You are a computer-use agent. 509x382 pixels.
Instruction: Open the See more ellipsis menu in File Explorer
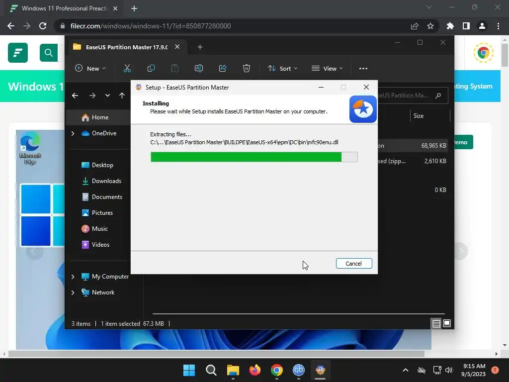pos(363,68)
